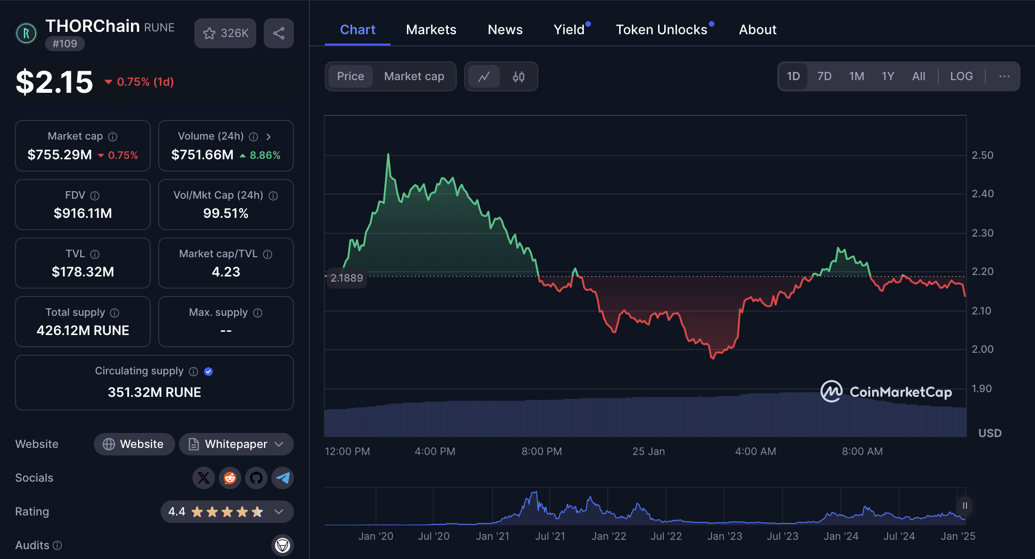Select 1D time range
The height and width of the screenshot is (559, 1035).
[793, 76]
